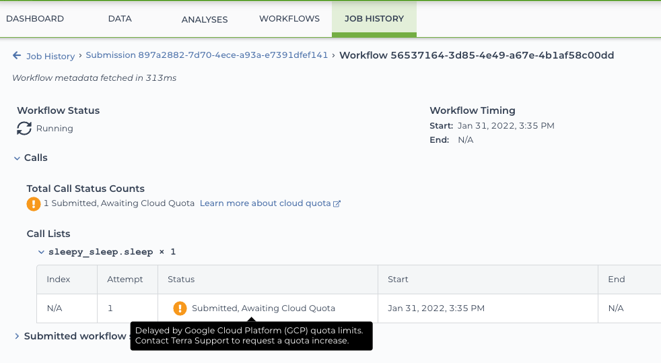Select the Job History tab
The height and width of the screenshot is (363, 661).
tap(374, 19)
